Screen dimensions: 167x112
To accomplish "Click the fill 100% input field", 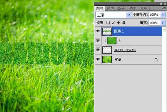I will click(x=155, y=23).
